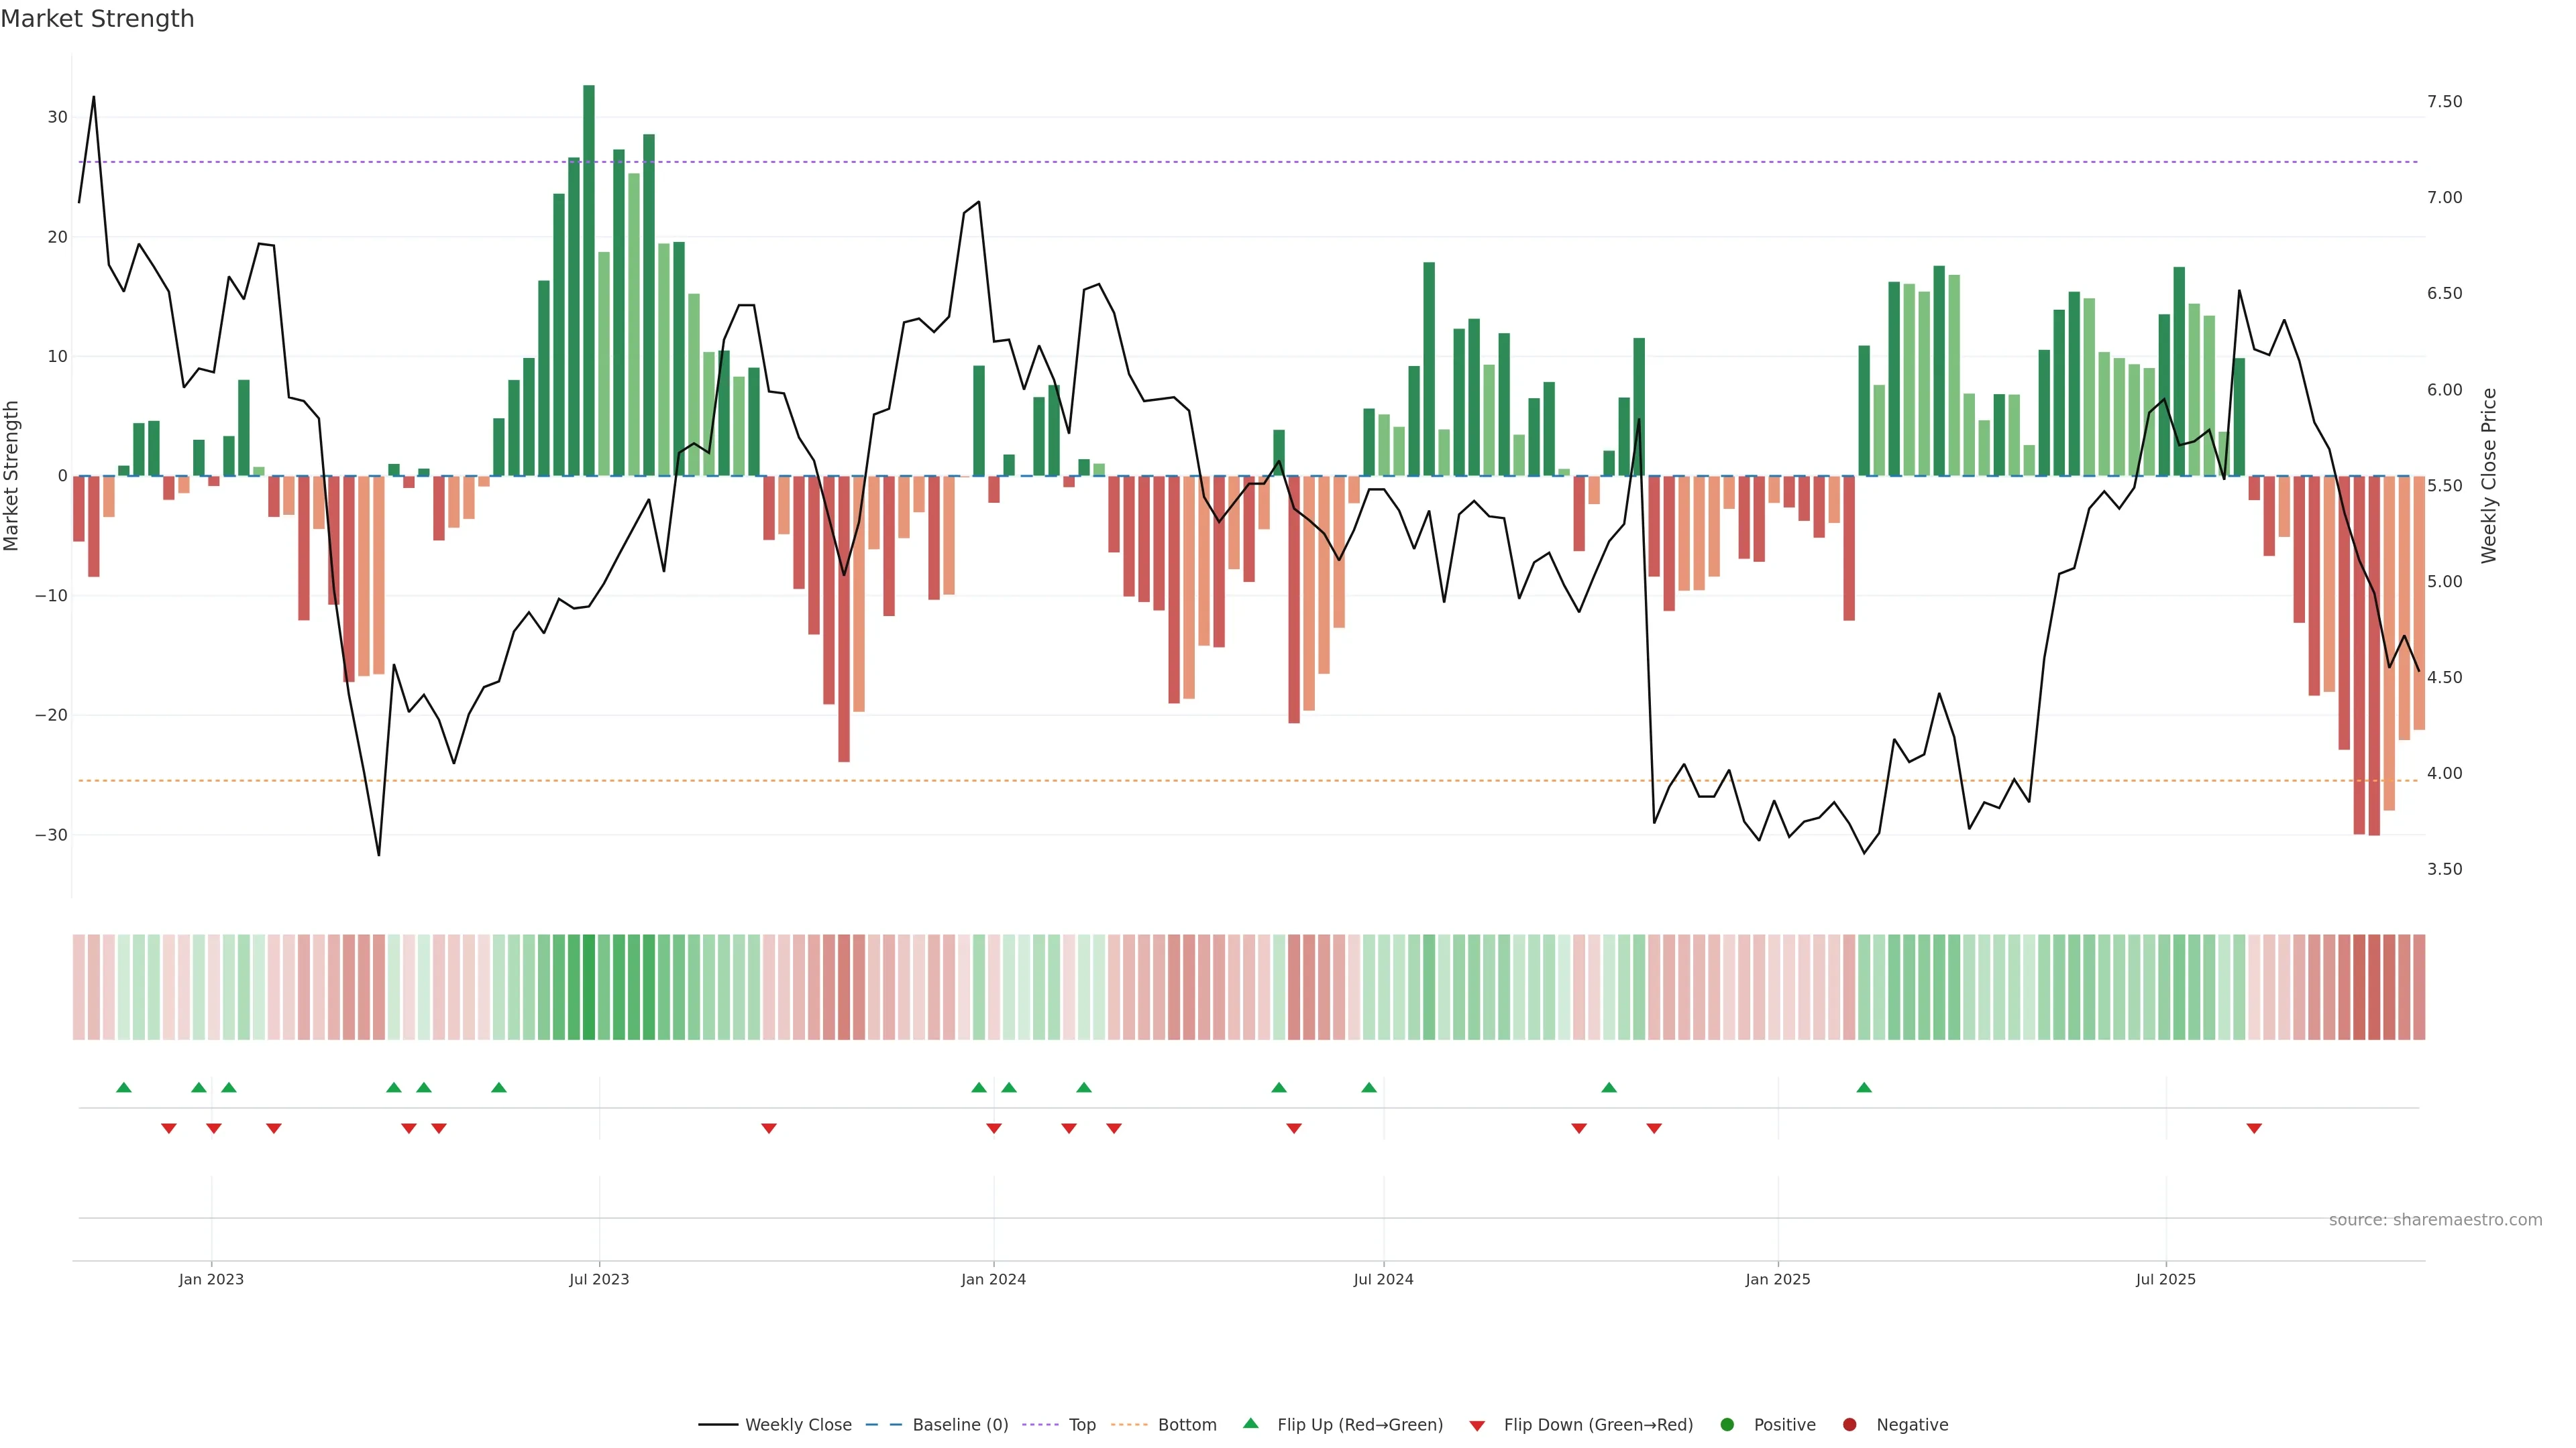2576x1448 pixels.
Task: Click the flip-down triangle nearest Jan 2024
Action: 994,1128
